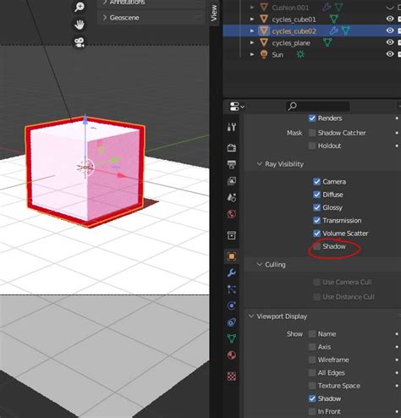Uncheck Diffuse ray visibility

click(316, 195)
